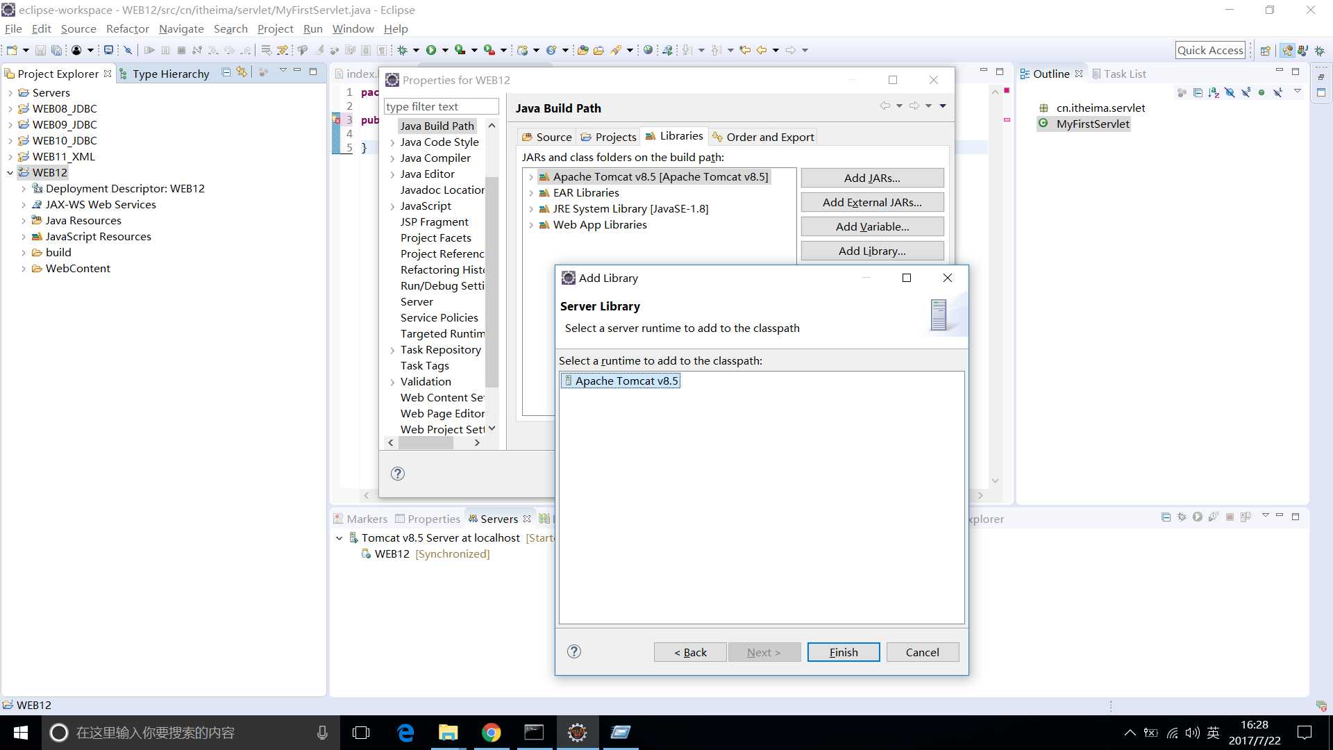Start the server from Servers view toolbar
This screenshot has width=1333, height=750.
(x=1198, y=517)
